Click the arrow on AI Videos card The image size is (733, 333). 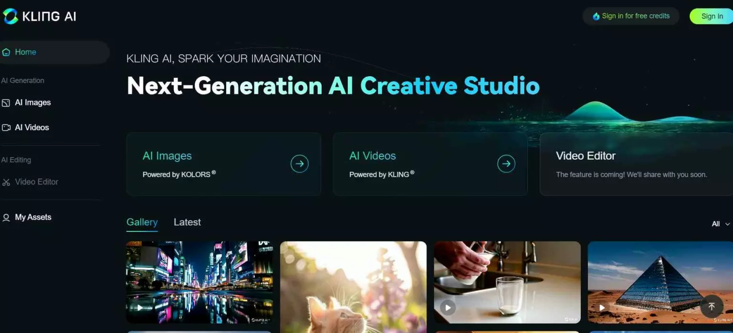pos(506,164)
